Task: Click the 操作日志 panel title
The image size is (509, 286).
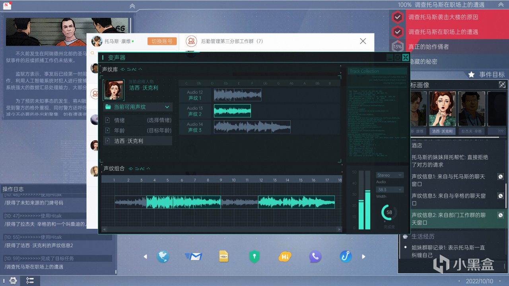Action: coord(13,189)
